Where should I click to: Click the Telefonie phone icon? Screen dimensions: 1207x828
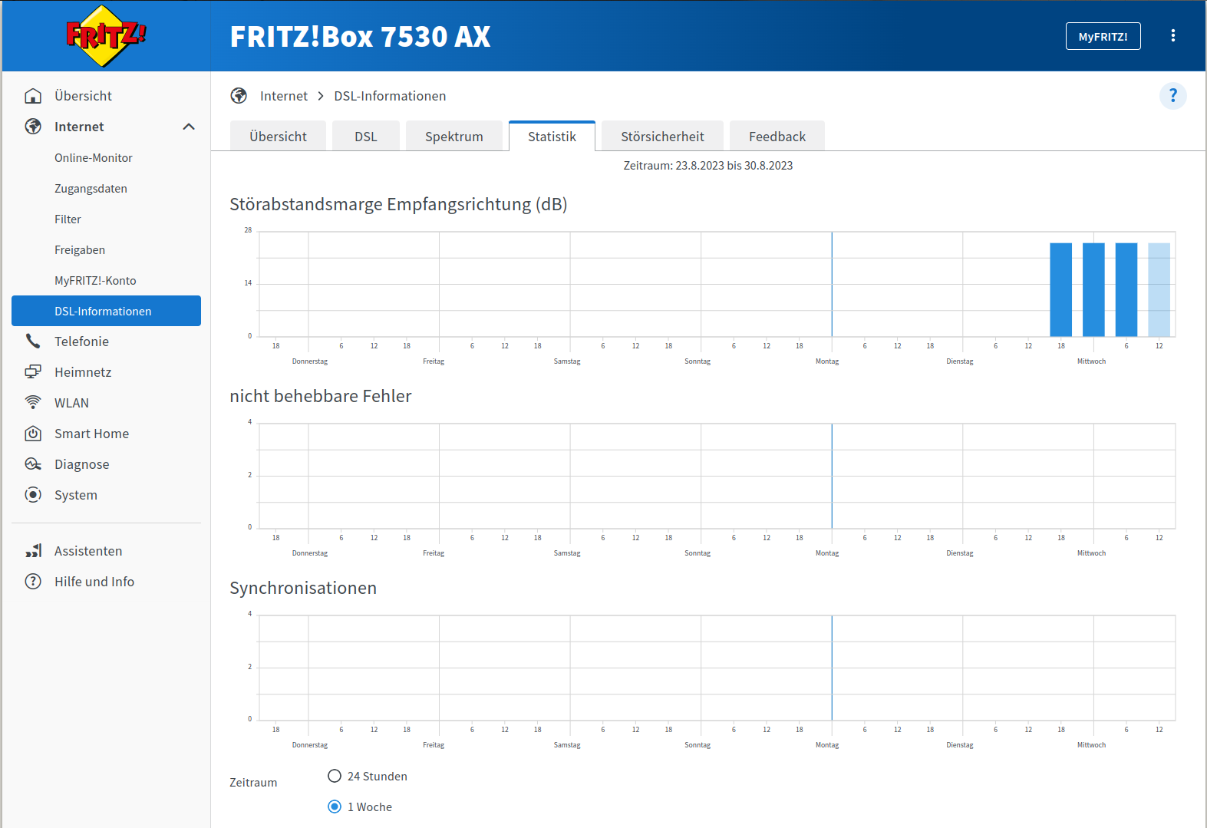point(33,341)
